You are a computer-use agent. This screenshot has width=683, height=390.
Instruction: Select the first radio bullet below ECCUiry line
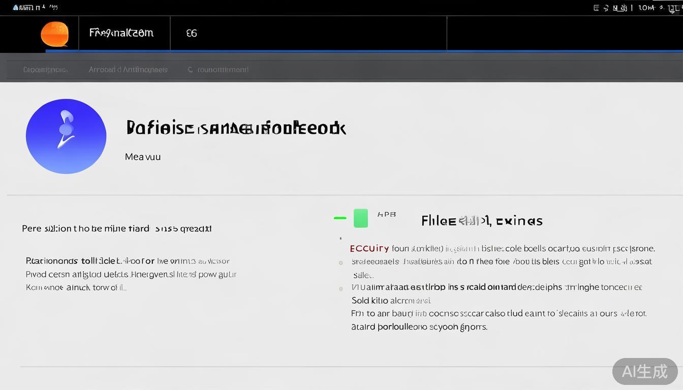coord(340,263)
